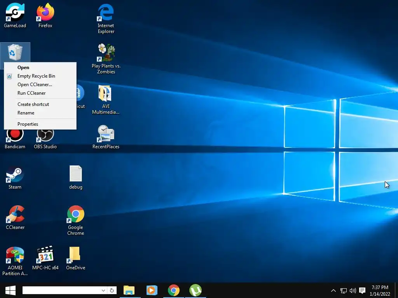Select the Internet Explorer desktop icon
398x298 pixels.
106,18
